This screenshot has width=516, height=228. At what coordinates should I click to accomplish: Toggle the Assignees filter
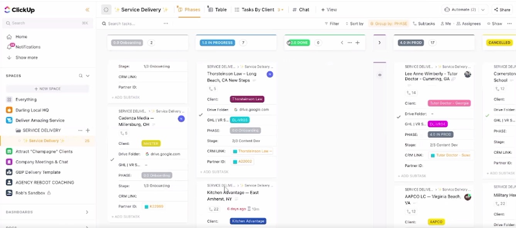click(x=469, y=23)
